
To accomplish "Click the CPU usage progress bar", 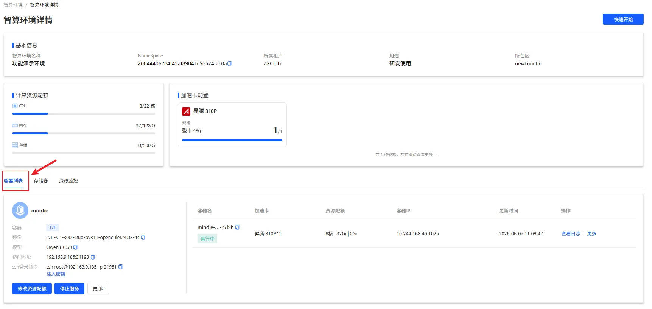I will 84,114.
